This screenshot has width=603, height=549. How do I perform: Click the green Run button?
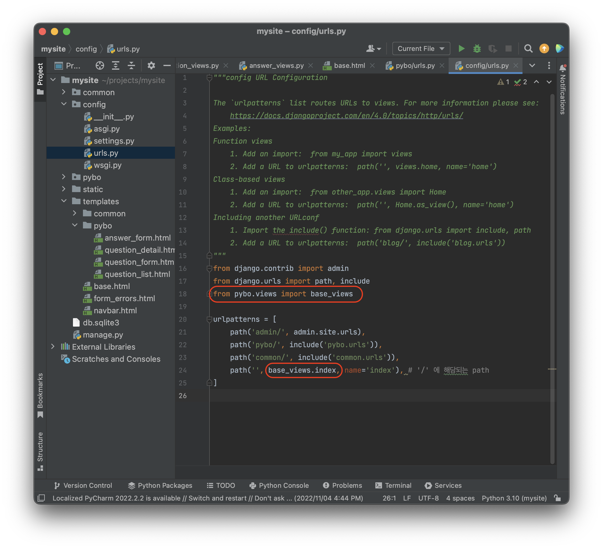(x=461, y=48)
